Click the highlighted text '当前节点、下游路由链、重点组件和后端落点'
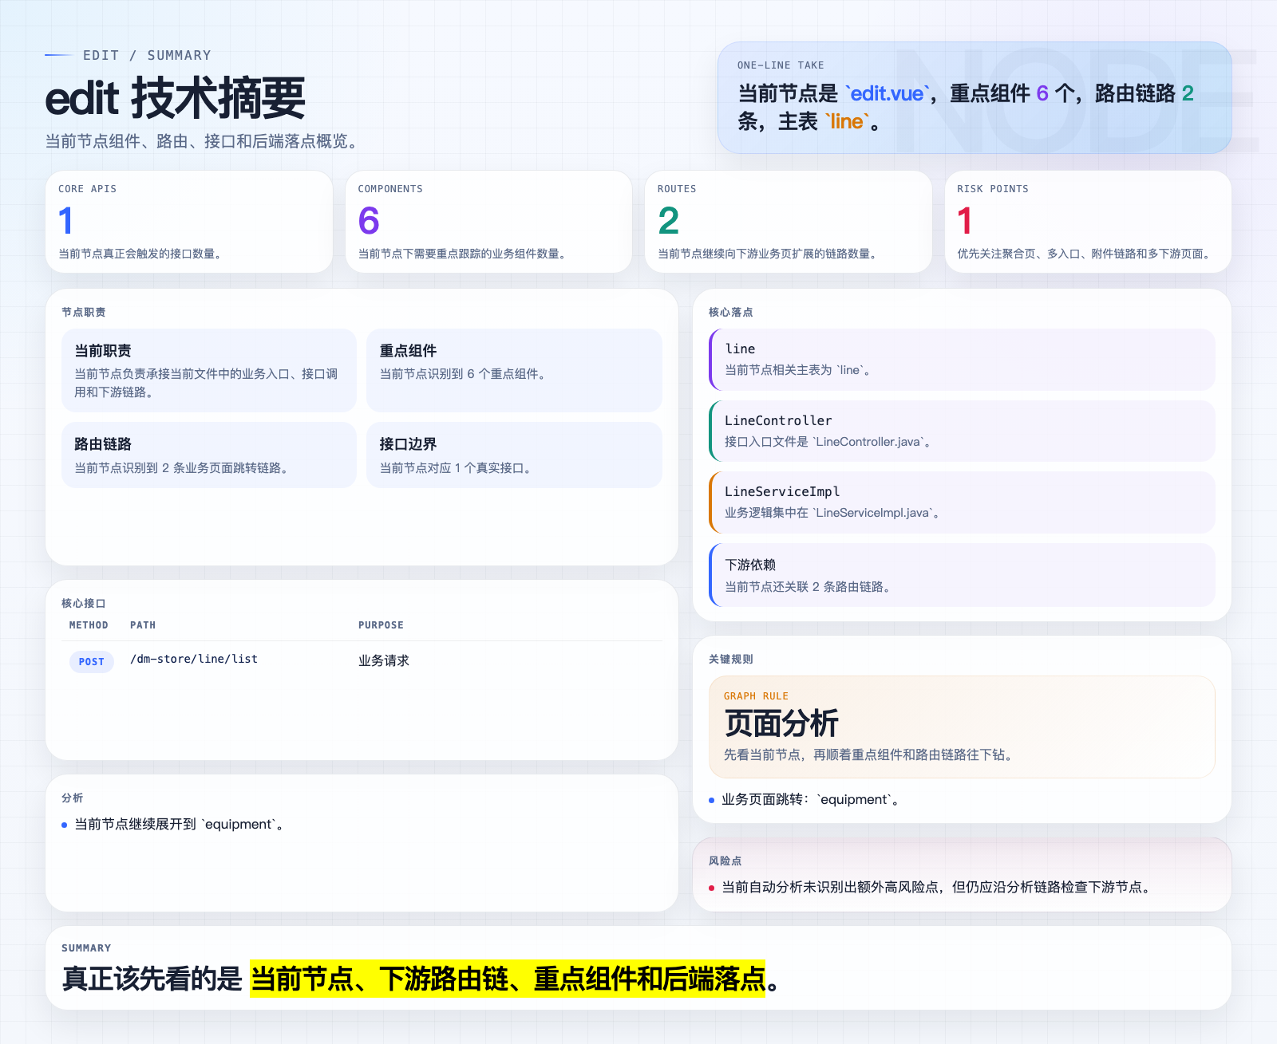This screenshot has height=1044, width=1277. 508,979
